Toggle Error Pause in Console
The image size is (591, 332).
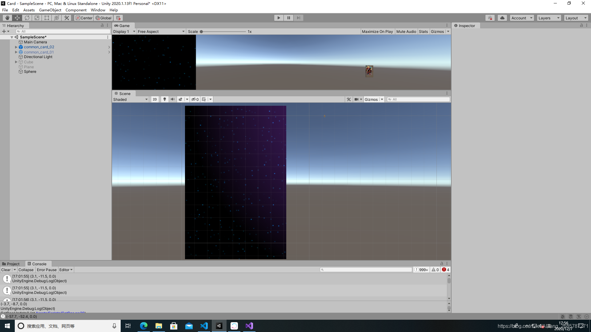[x=46, y=270]
